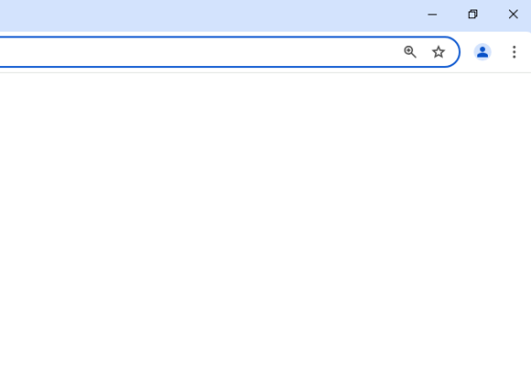Click the blank page content area
This screenshot has width=531, height=368.
pyautogui.click(x=265, y=220)
